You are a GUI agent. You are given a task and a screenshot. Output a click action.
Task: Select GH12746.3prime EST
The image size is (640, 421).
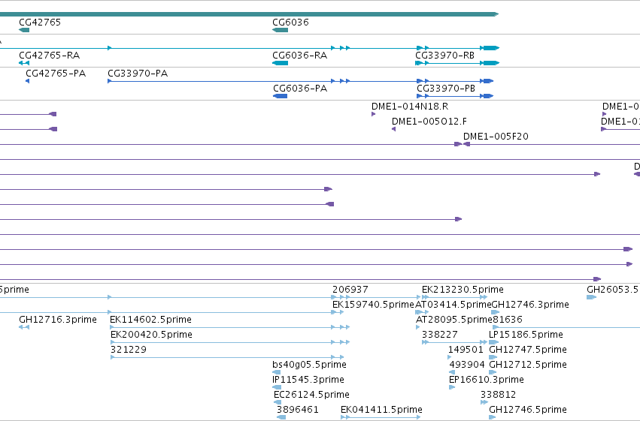(x=530, y=305)
